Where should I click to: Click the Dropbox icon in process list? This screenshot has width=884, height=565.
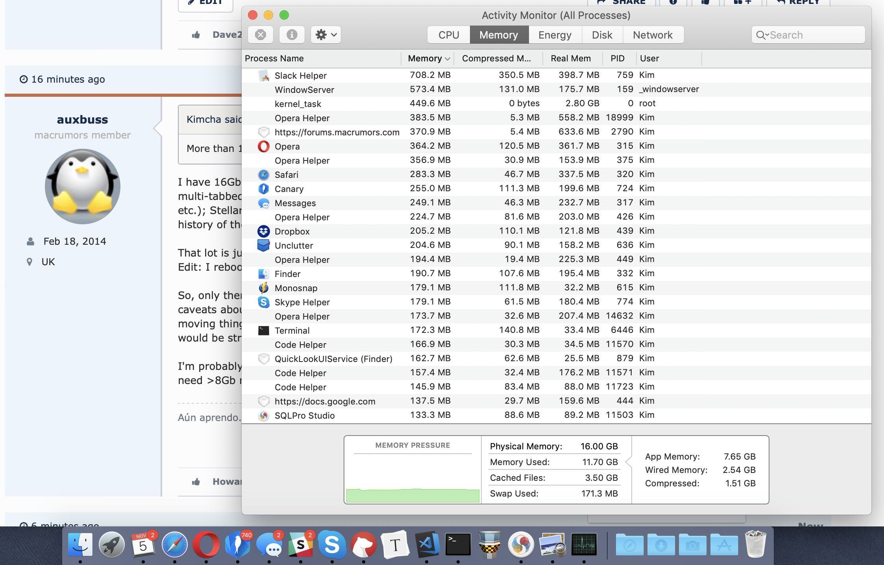tap(263, 231)
